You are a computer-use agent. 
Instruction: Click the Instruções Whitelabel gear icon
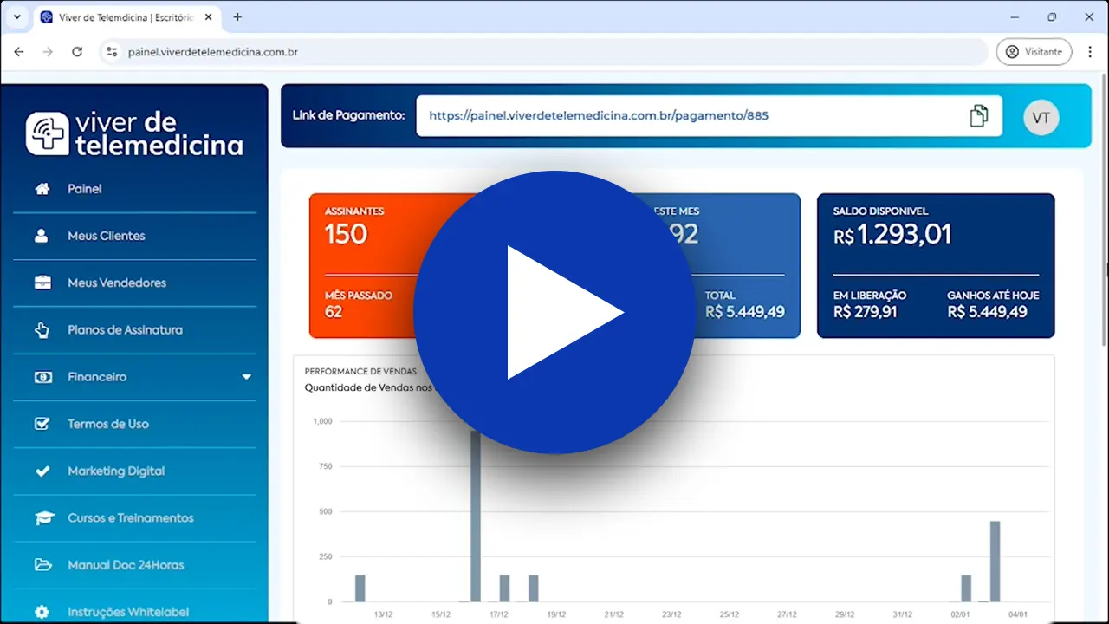click(x=42, y=612)
